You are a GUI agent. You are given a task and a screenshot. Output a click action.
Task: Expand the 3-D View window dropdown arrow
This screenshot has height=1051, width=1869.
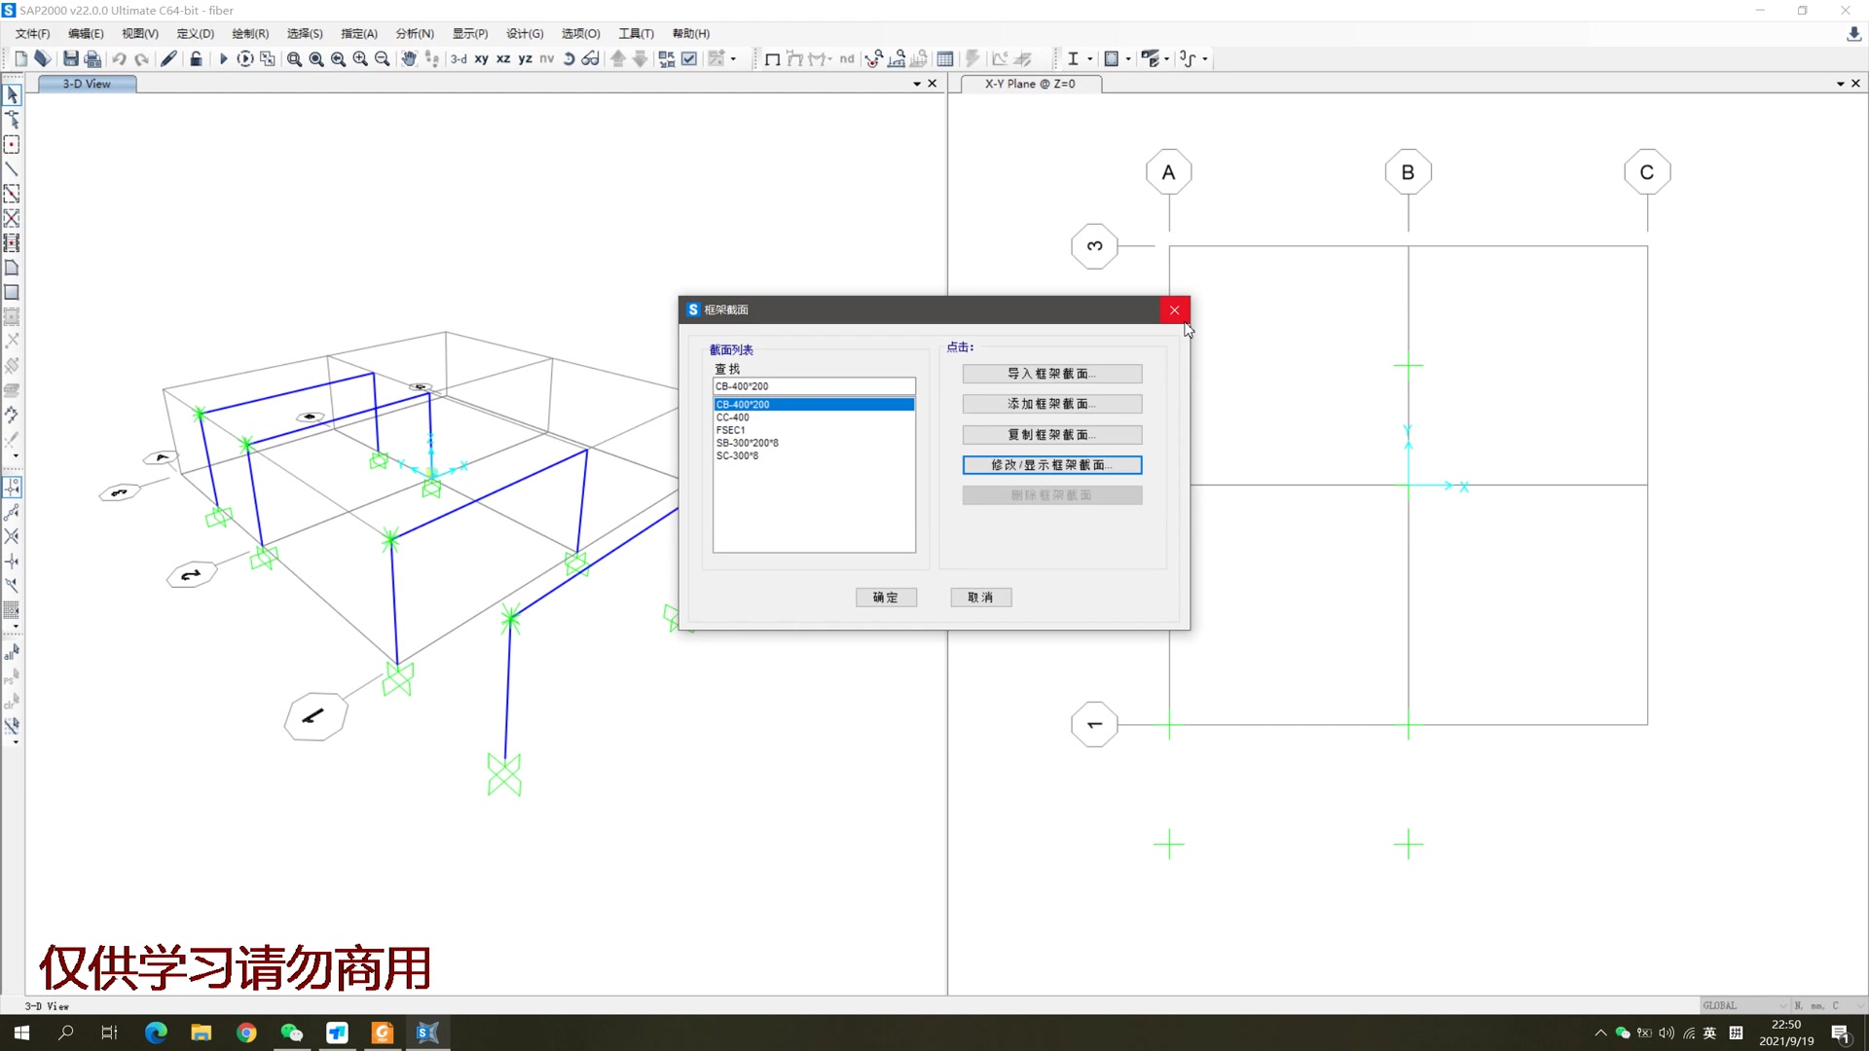(x=916, y=84)
